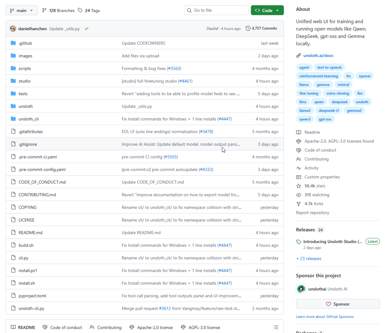
Task: View + 23 releases link
Action: click(309, 258)
